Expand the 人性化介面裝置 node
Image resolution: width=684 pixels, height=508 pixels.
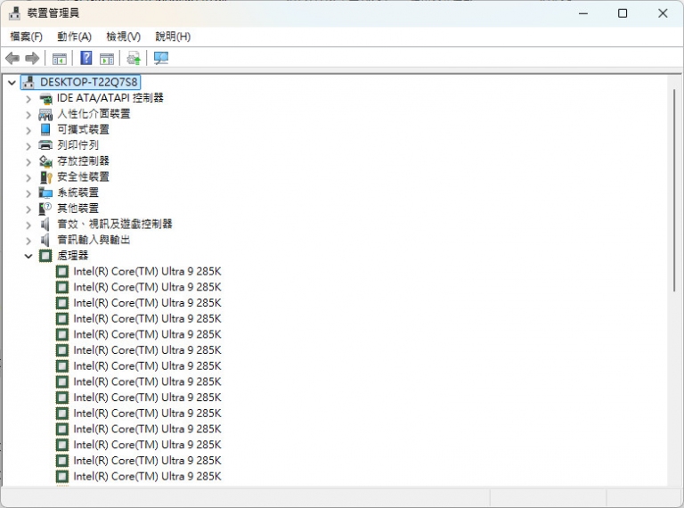point(28,115)
